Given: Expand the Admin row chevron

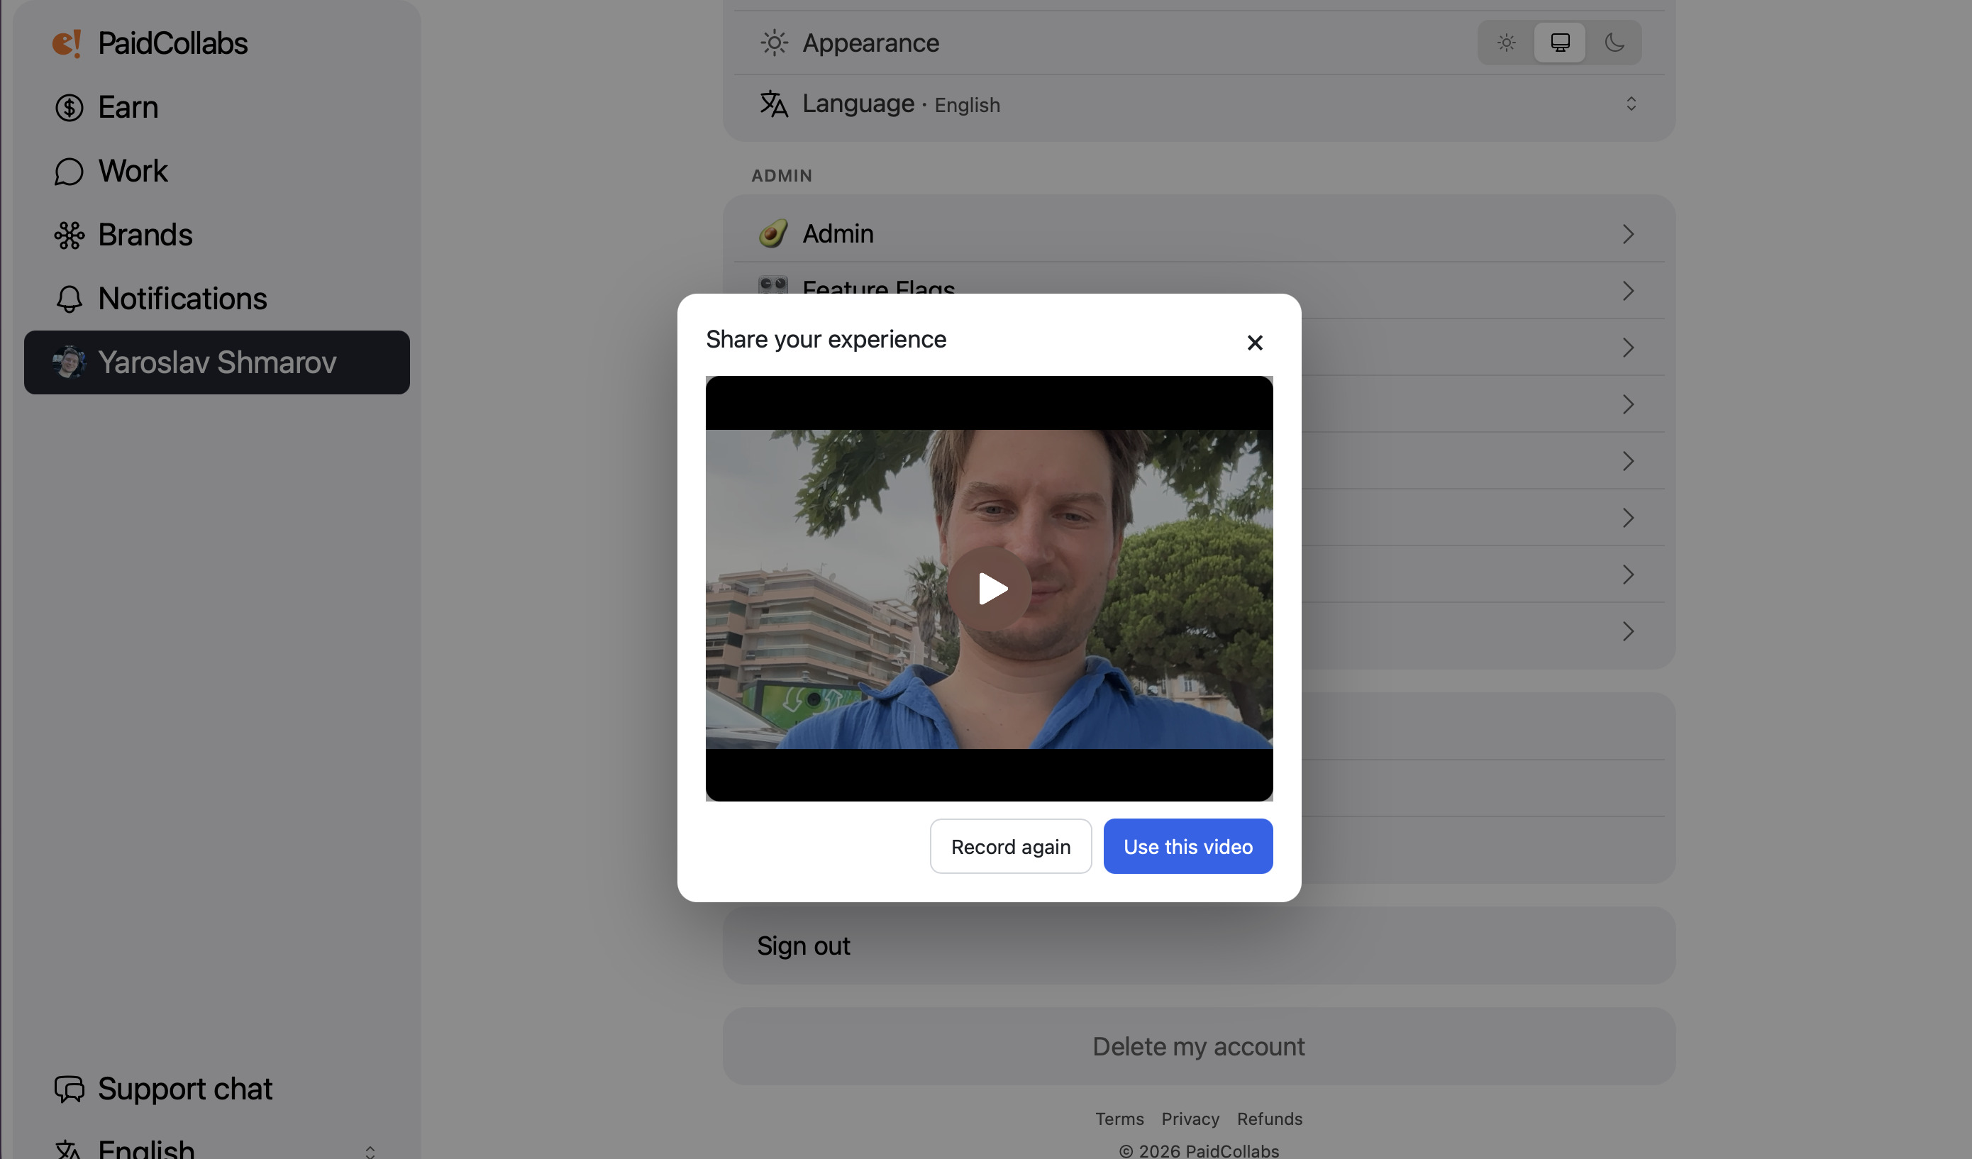Looking at the screenshot, I should [x=1629, y=234].
